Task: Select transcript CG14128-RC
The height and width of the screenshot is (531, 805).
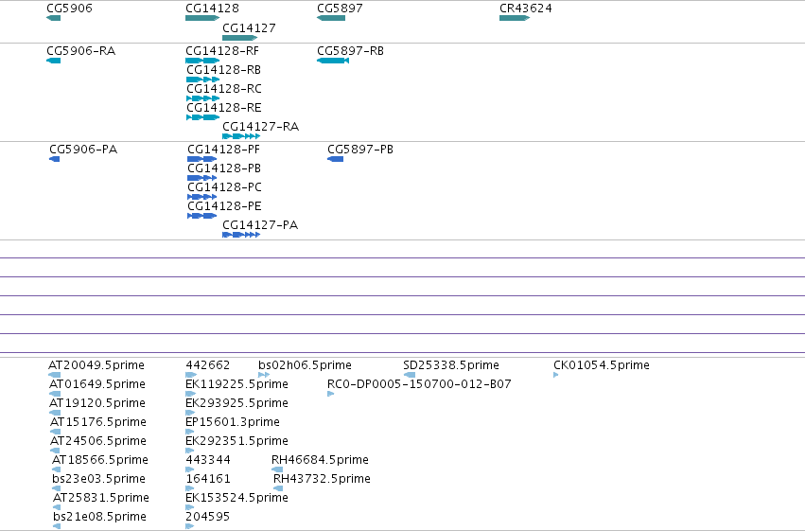Action: [x=202, y=98]
